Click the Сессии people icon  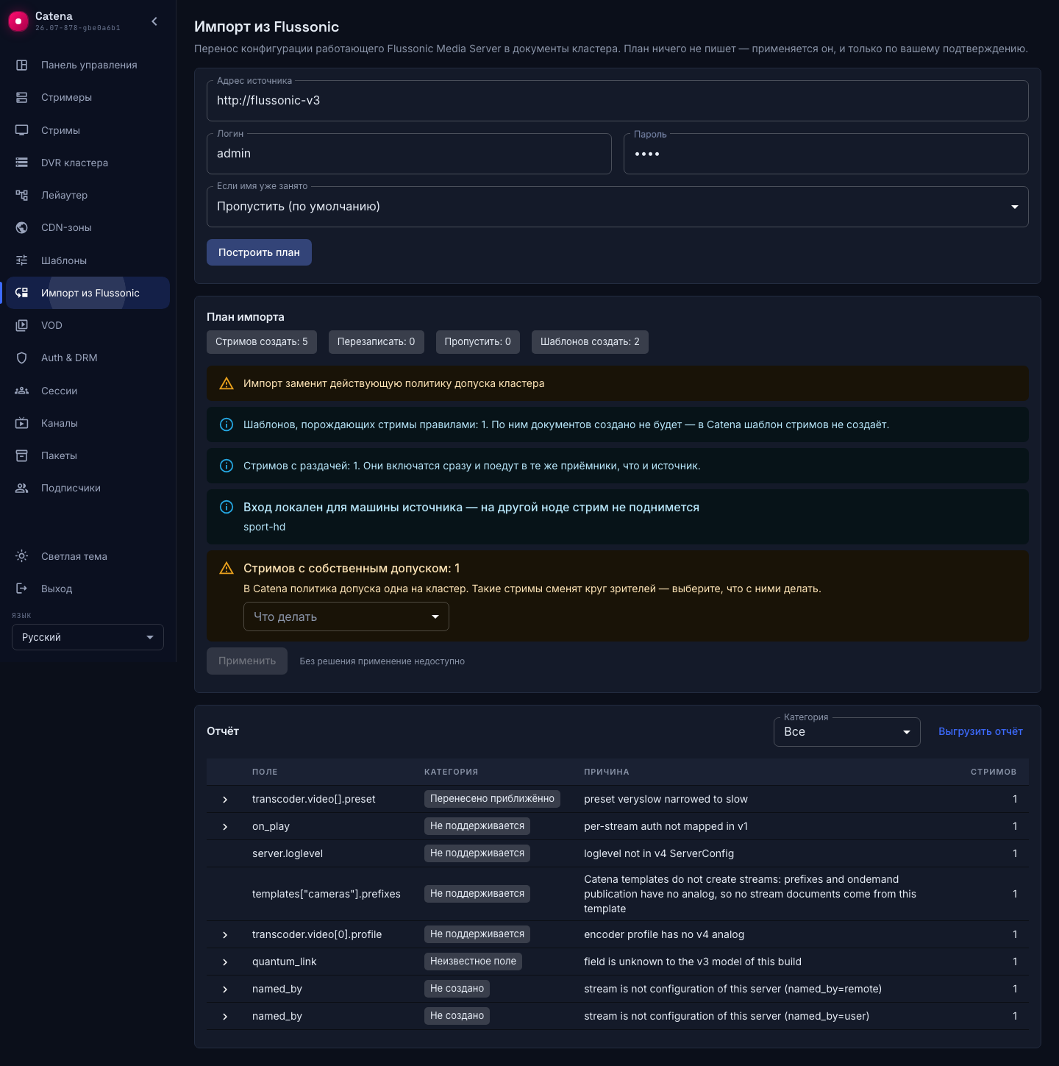[x=22, y=391]
